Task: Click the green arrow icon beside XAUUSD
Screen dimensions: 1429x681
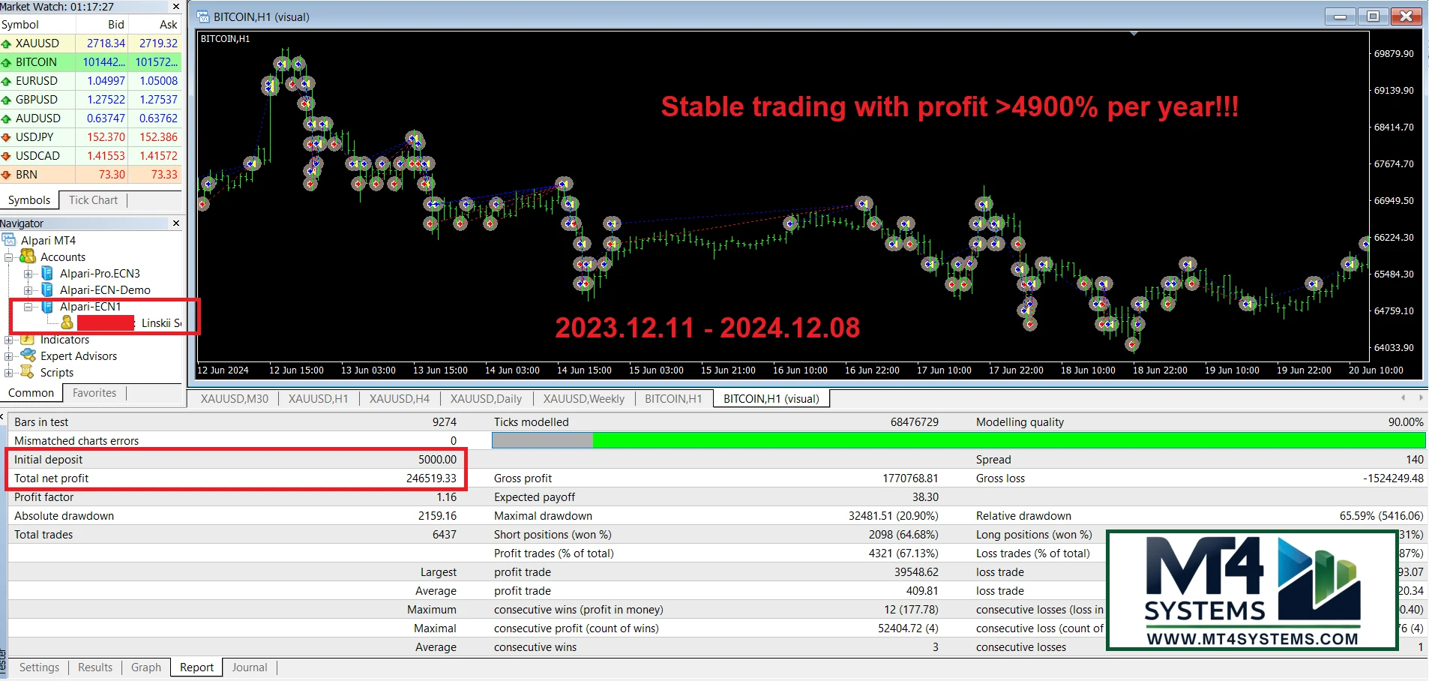Action: click(x=6, y=43)
